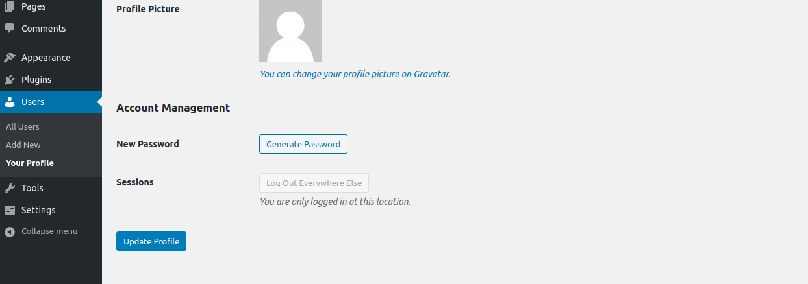Viewport: 808px width, 284px height.
Task: Select Add New under Users
Action: (23, 145)
